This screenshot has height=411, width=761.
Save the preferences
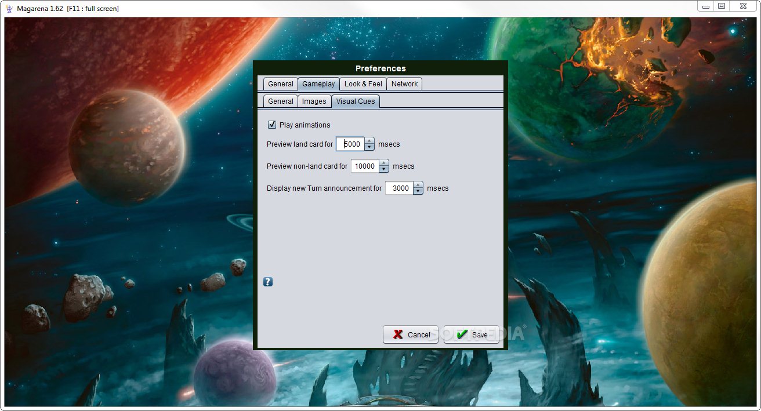click(x=472, y=334)
